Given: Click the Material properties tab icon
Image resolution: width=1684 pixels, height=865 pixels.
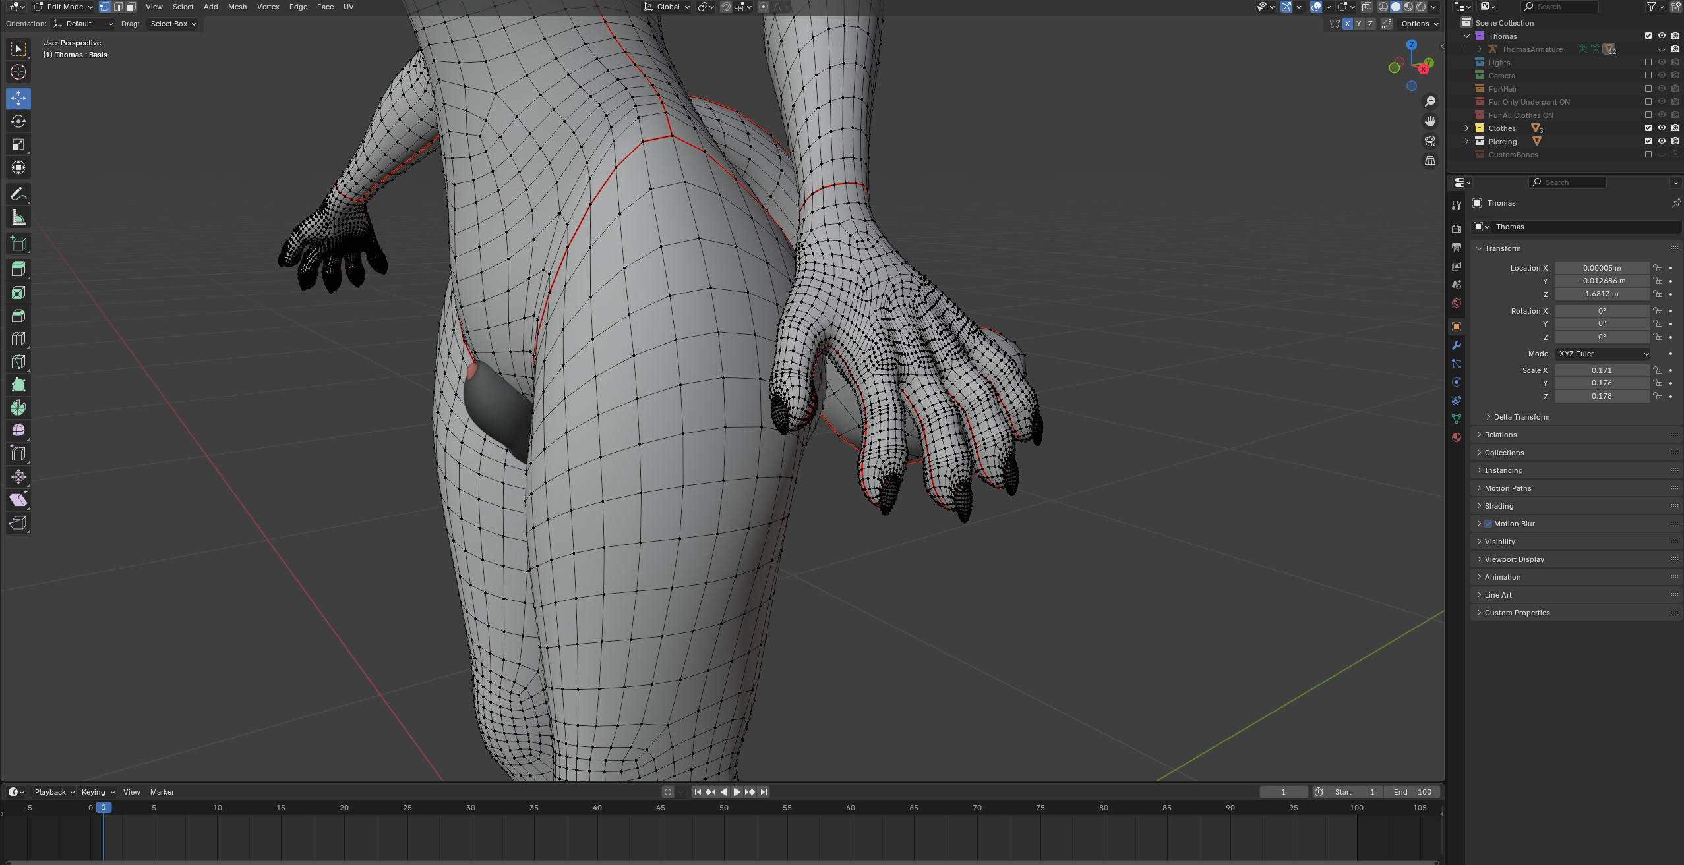Looking at the screenshot, I should pos(1457,437).
